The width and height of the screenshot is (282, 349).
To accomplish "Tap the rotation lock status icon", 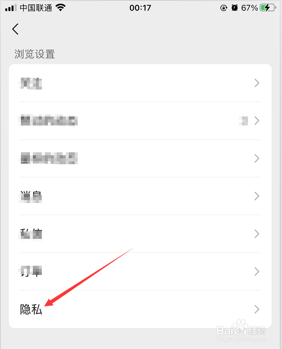I will (x=223, y=8).
